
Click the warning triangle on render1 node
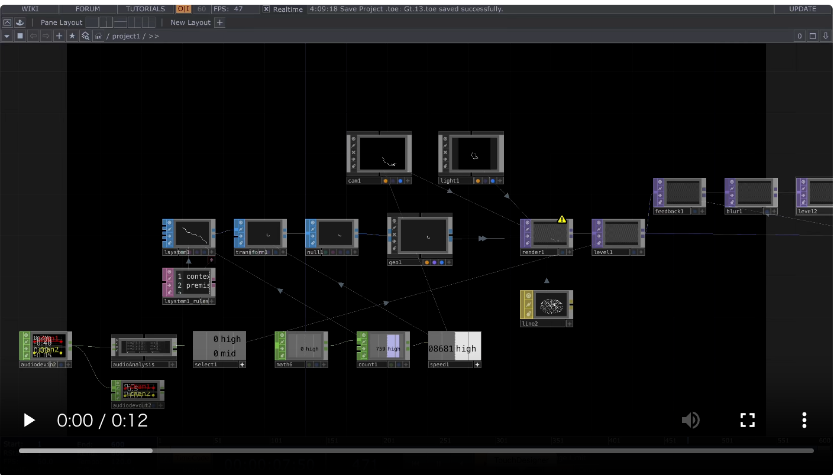562,219
